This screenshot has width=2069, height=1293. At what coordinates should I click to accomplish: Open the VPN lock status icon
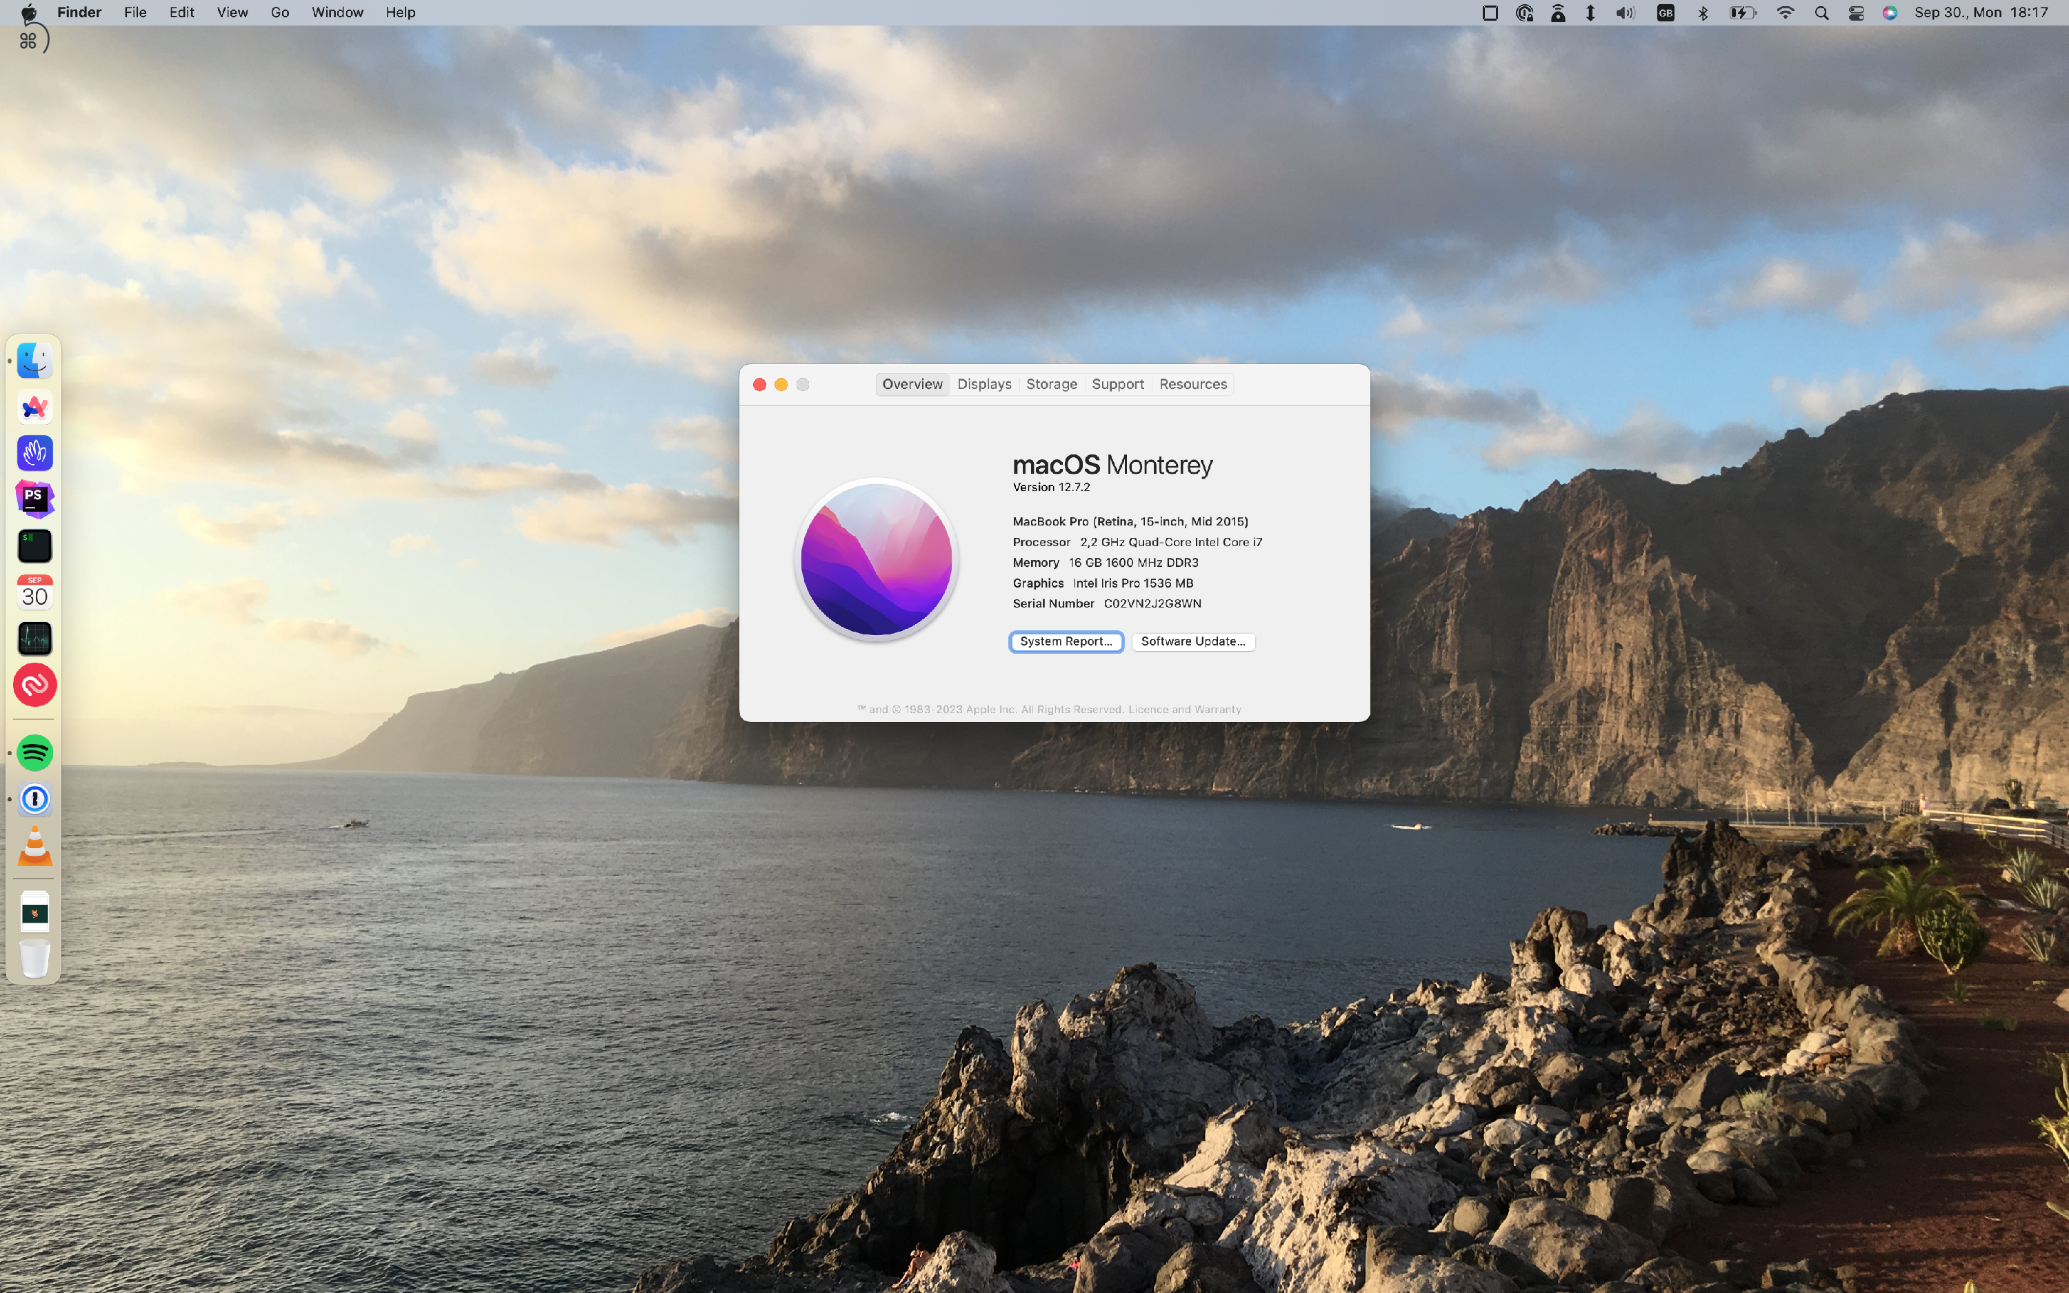(1524, 13)
